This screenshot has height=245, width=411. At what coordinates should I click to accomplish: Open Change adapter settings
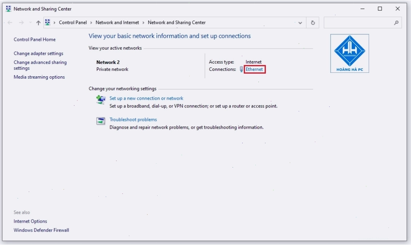point(39,54)
